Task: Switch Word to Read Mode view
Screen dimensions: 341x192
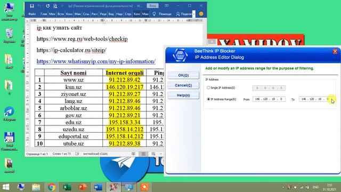Action: coord(133,154)
